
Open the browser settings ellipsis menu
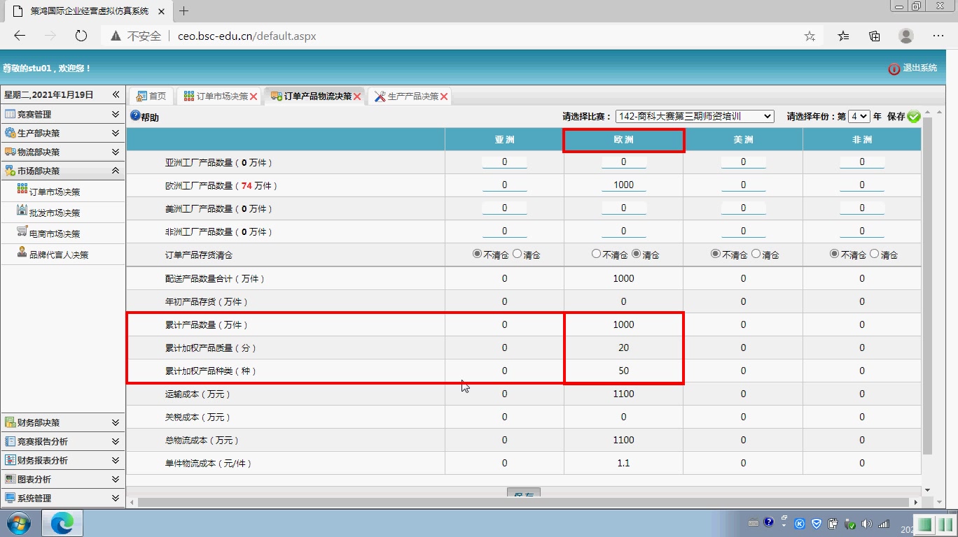938,36
